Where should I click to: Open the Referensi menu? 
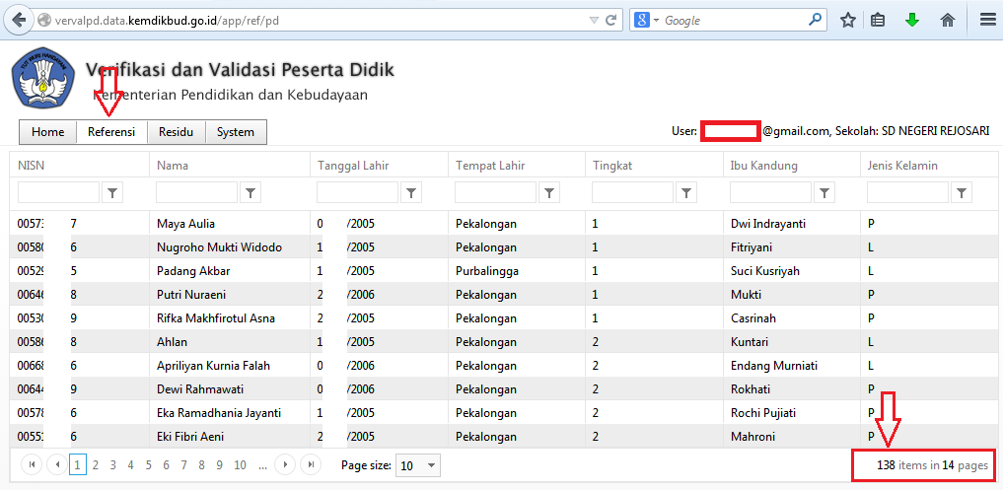112,132
